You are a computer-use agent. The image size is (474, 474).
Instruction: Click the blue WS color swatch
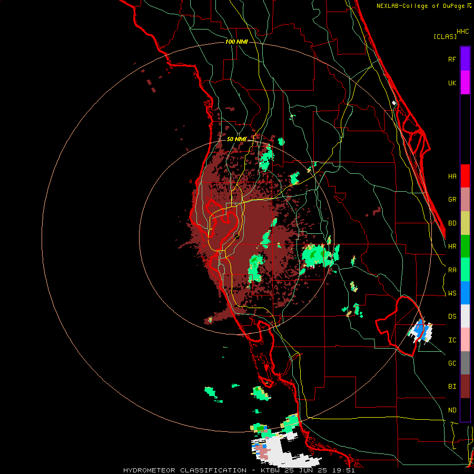[465, 293]
